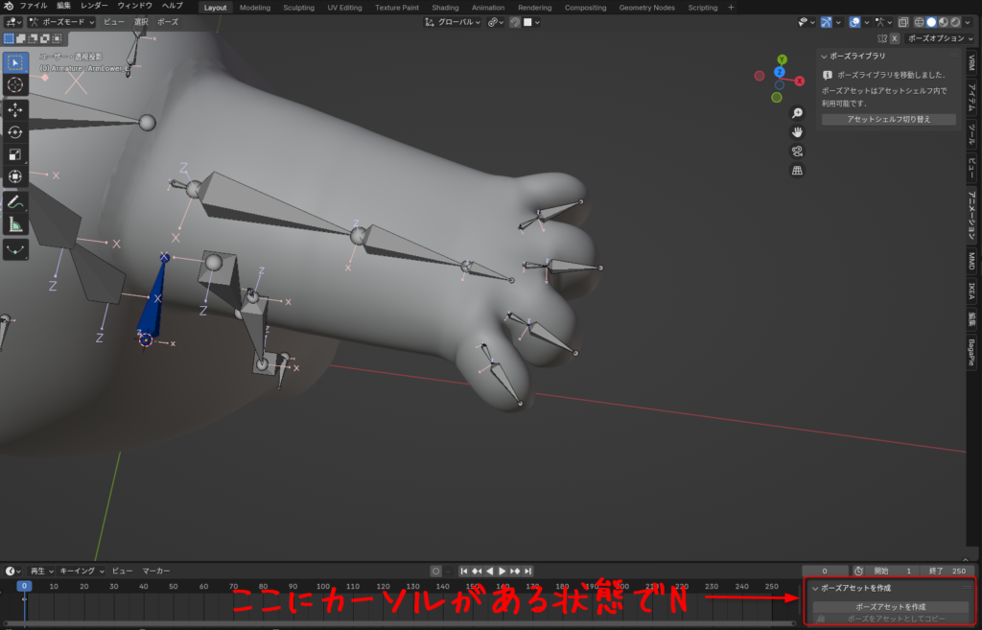The width and height of the screenshot is (982, 630).
Task: Select the Scale tool in the toolbar
Action: pyautogui.click(x=15, y=154)
